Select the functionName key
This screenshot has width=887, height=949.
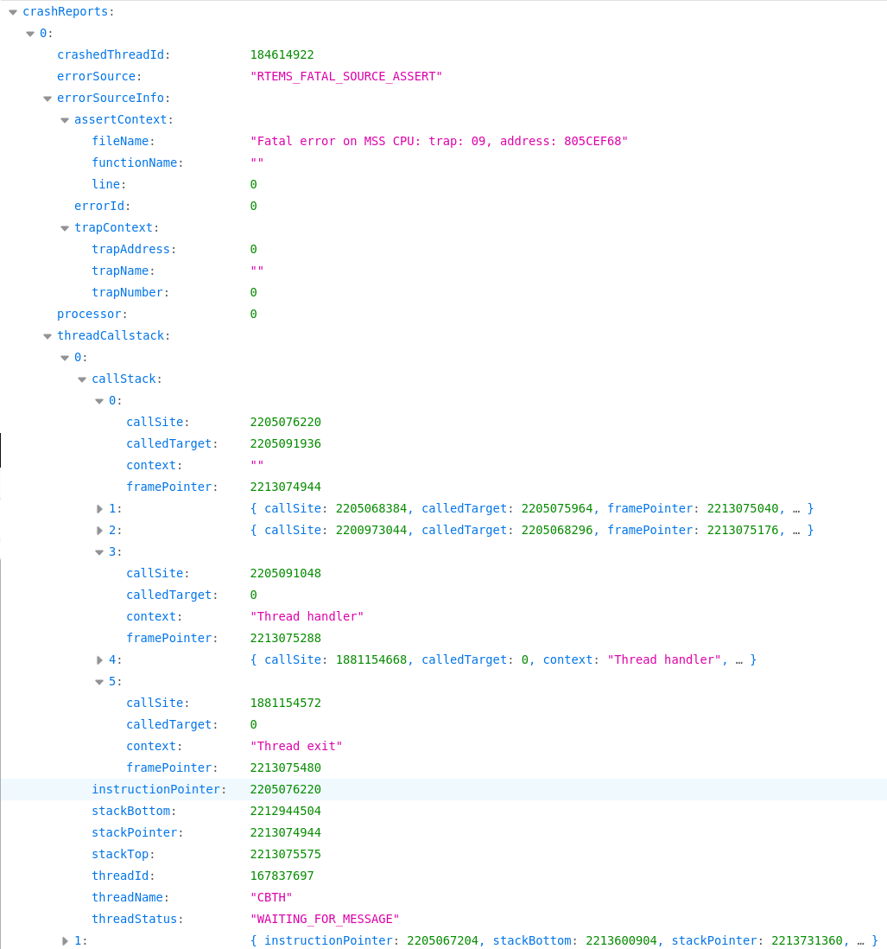point(134,162)
